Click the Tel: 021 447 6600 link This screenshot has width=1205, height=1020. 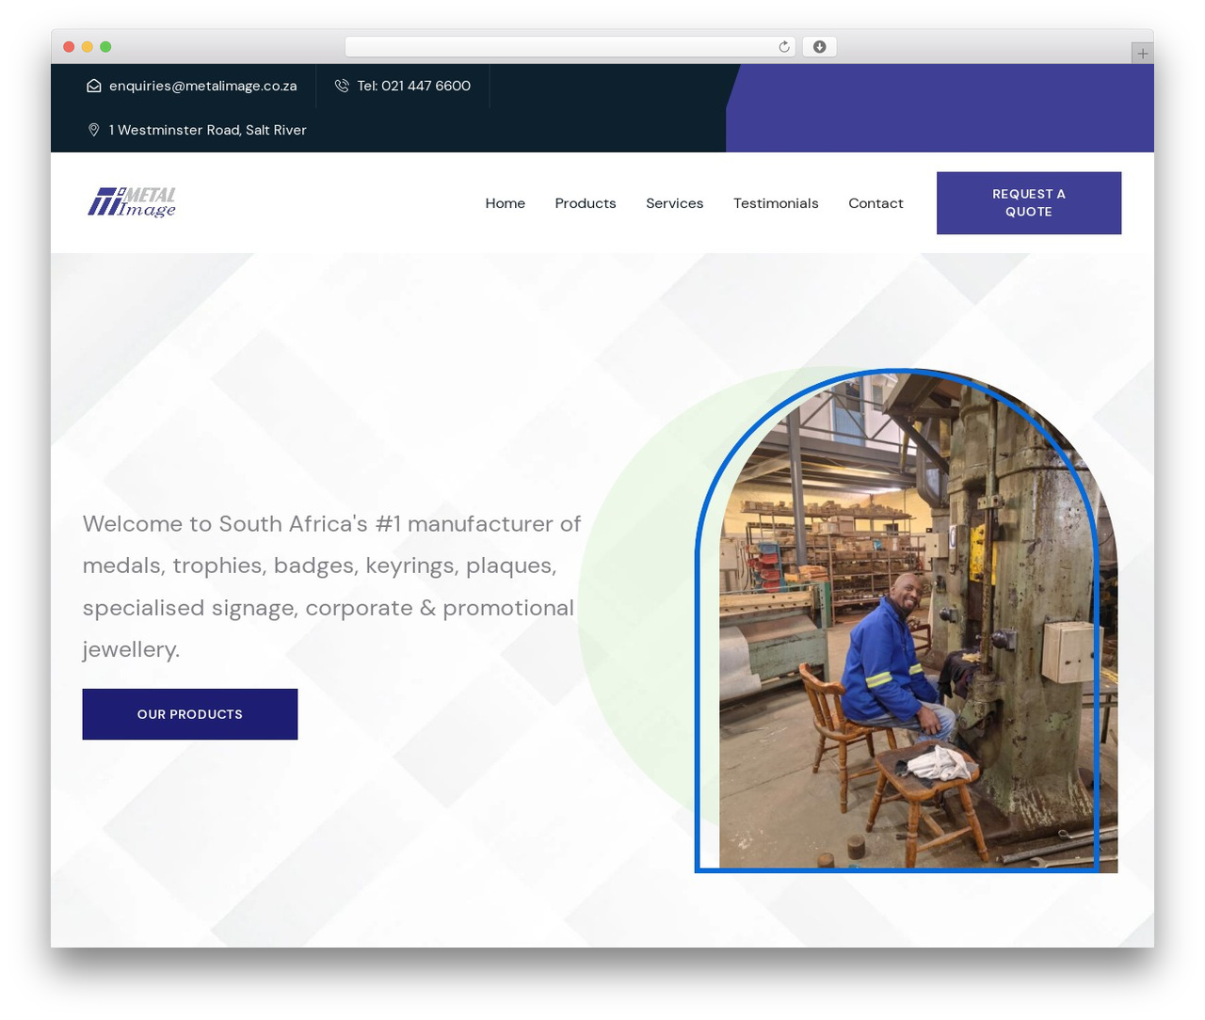[x=414, y=86]
